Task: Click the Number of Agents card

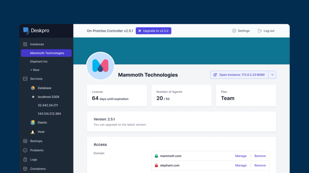Action: tap(181, 96)
